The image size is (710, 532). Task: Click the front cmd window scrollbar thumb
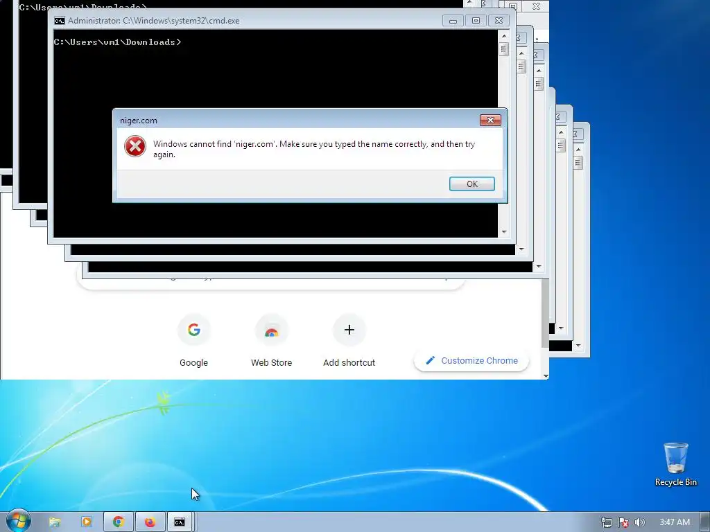pos(504,49)
